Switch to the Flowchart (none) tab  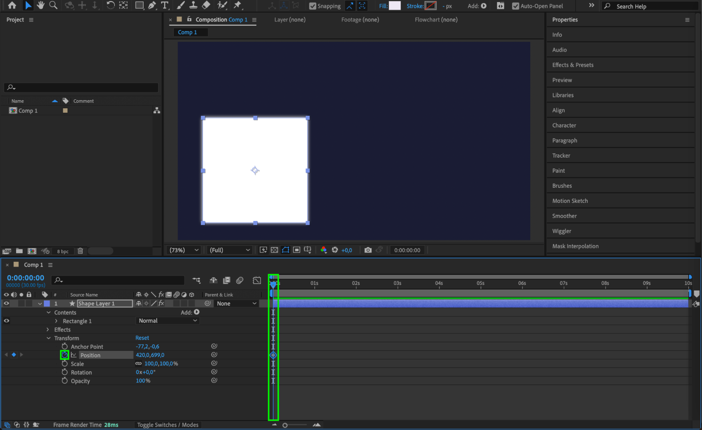tap(436, 20)
